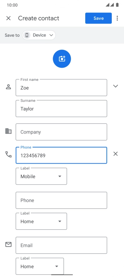Clear the phone number with X icon
This screenshot has height=277, width=124.
click(x=116, y=154)
